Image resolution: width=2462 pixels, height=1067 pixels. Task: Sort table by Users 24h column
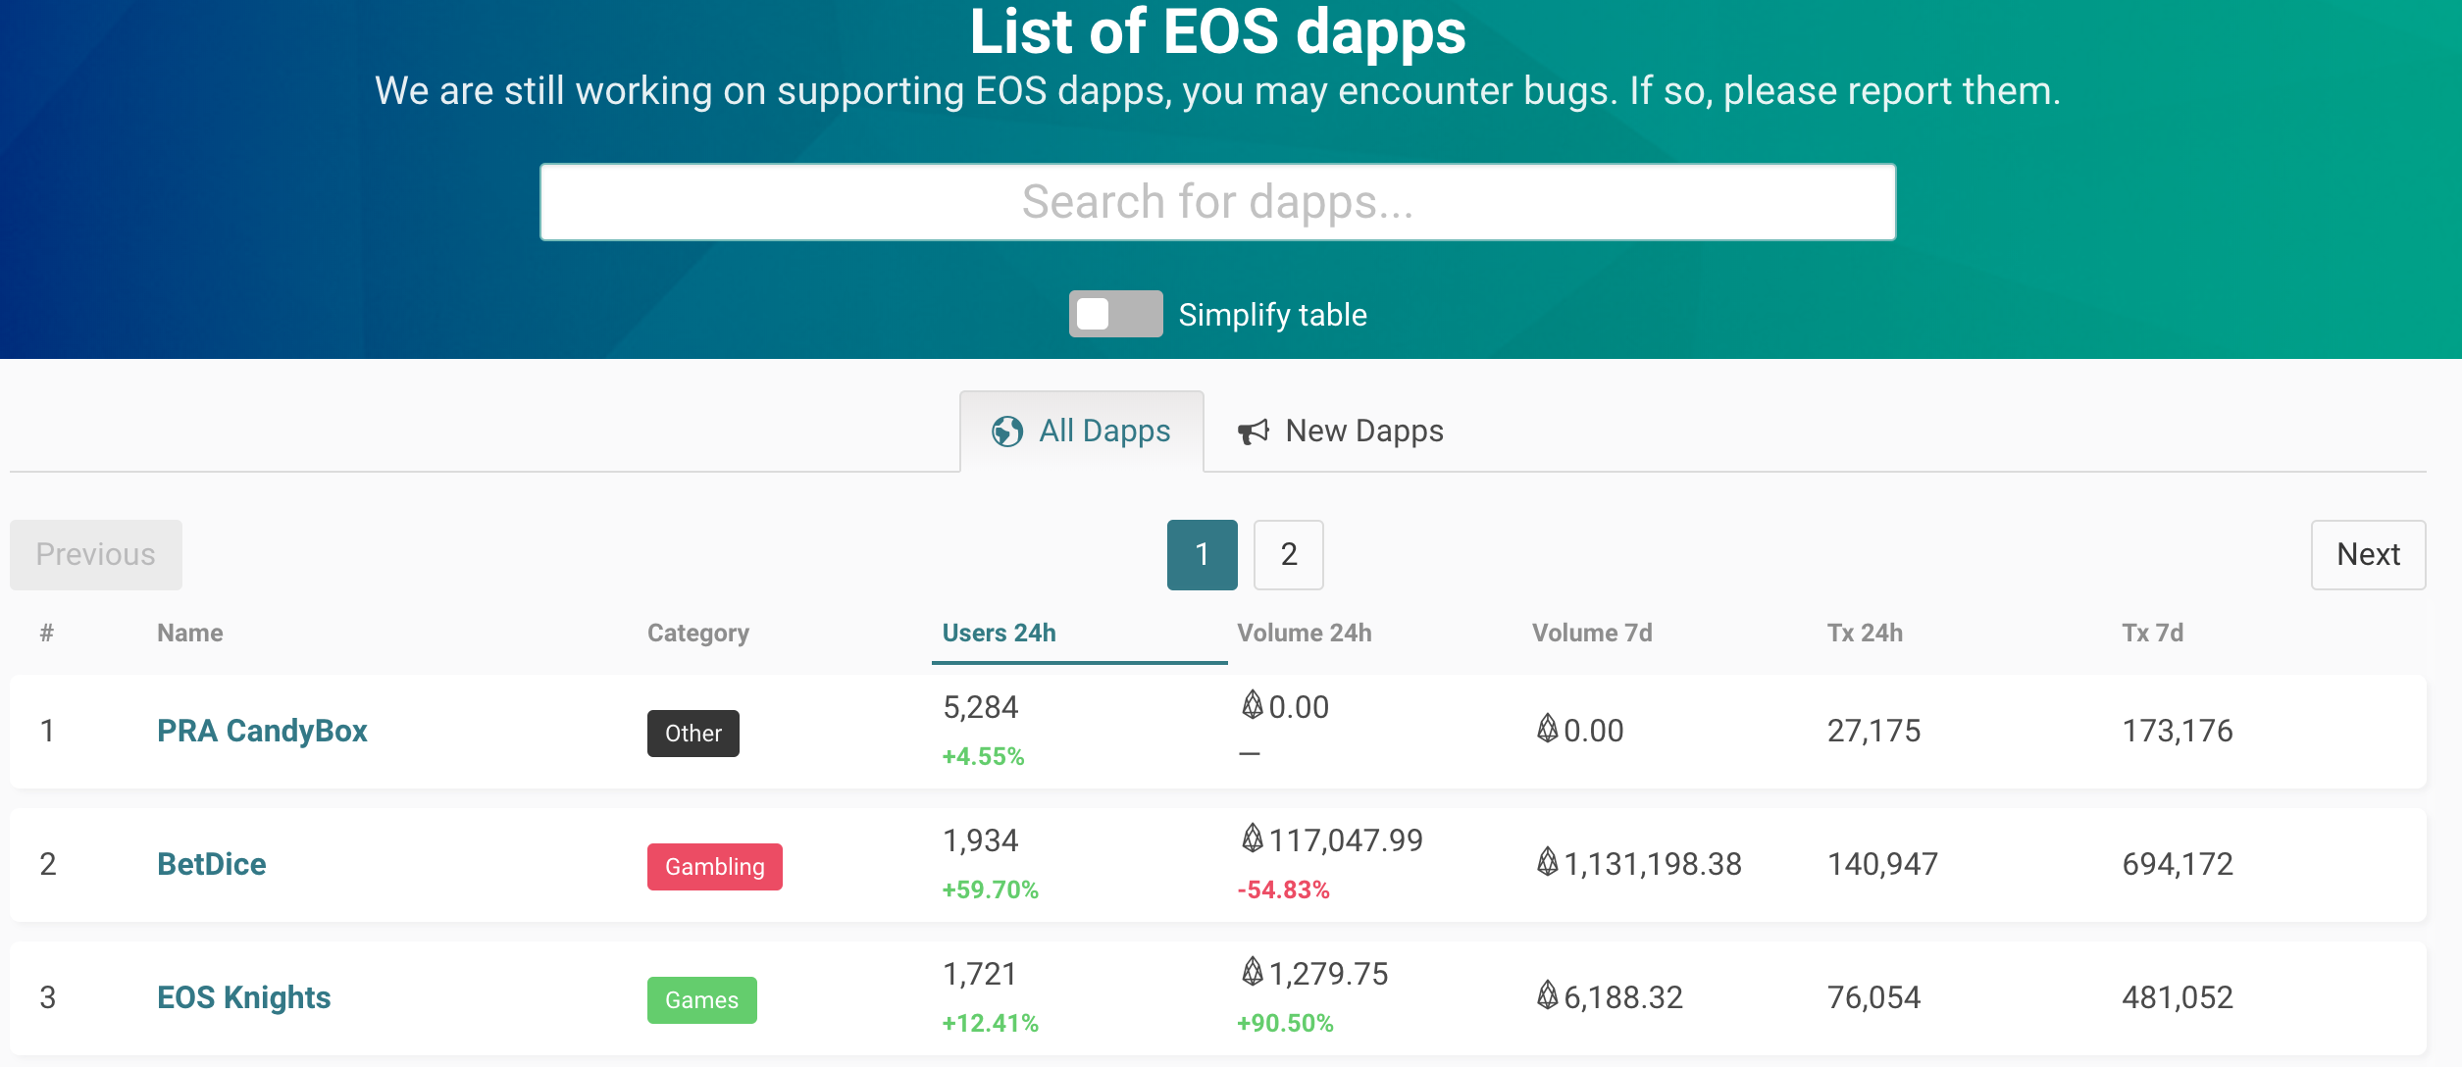coord(999,634)
